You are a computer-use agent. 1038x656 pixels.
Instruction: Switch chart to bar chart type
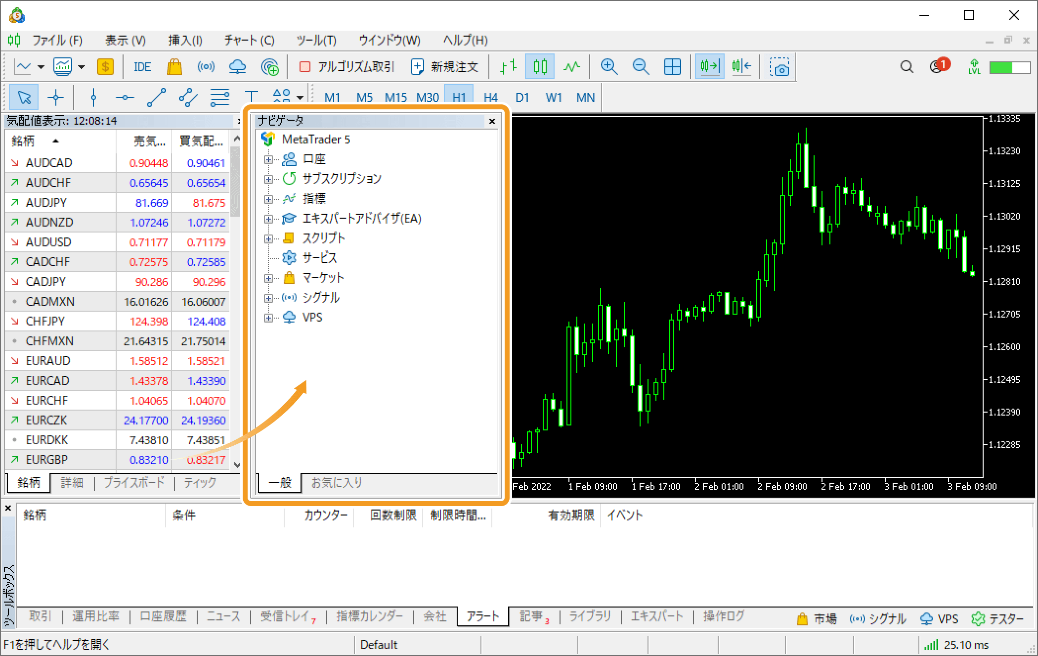pyautogui.click(x=508, y=67)
